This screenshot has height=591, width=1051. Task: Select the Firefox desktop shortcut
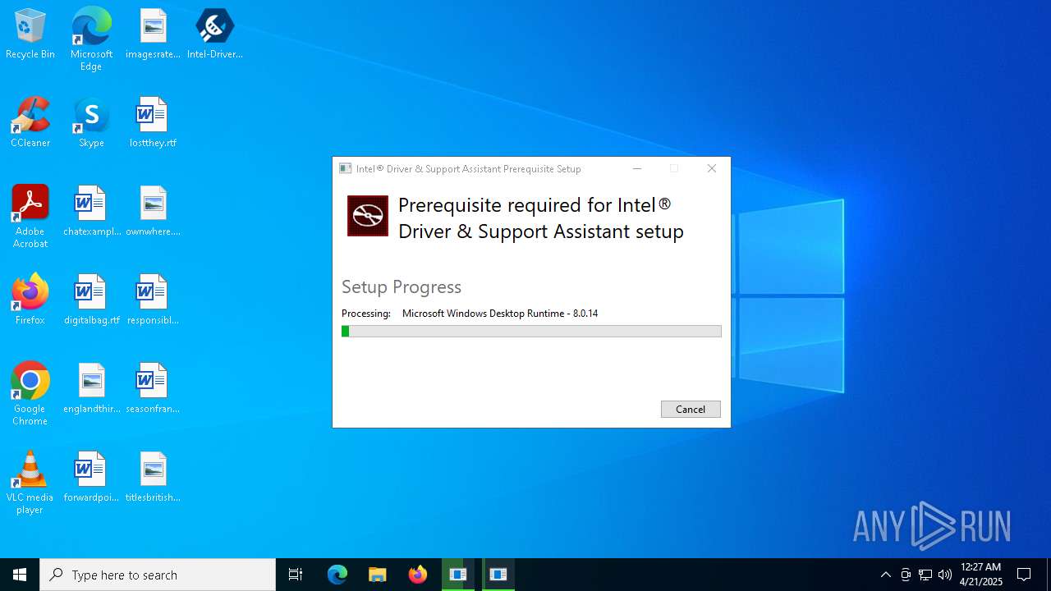click(x=30, y=300)
